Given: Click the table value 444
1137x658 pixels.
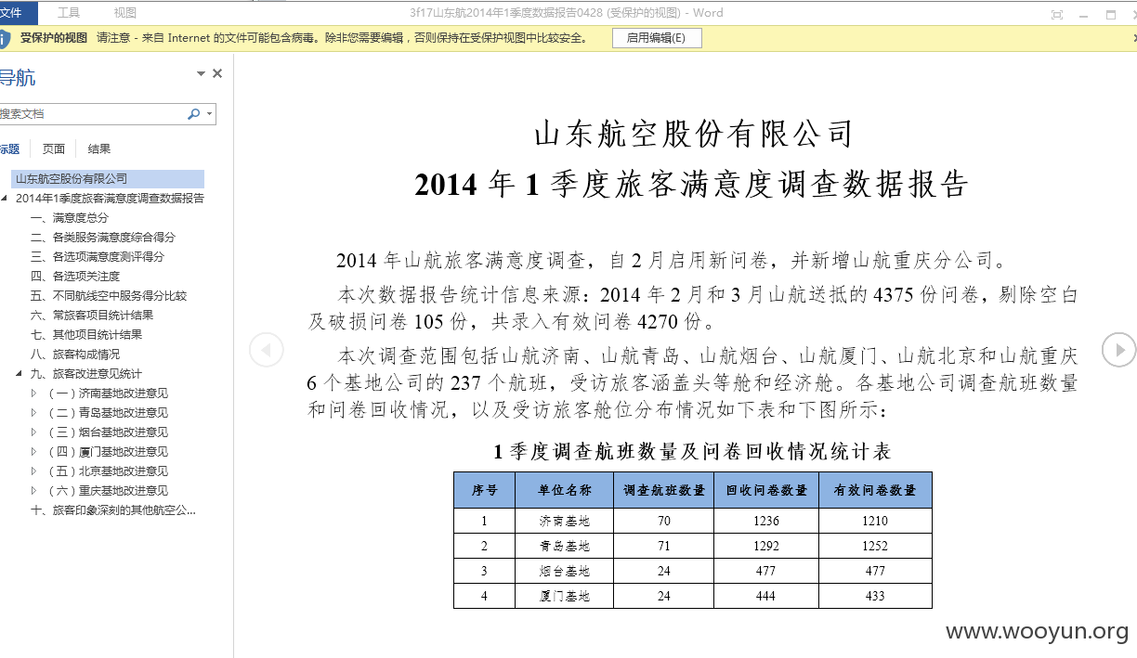Looking at the screenshot, I should [766, 596].
